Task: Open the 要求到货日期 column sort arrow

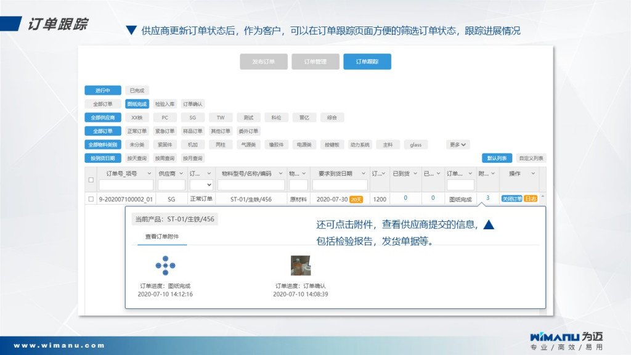Action: click(x=364, y=174)
